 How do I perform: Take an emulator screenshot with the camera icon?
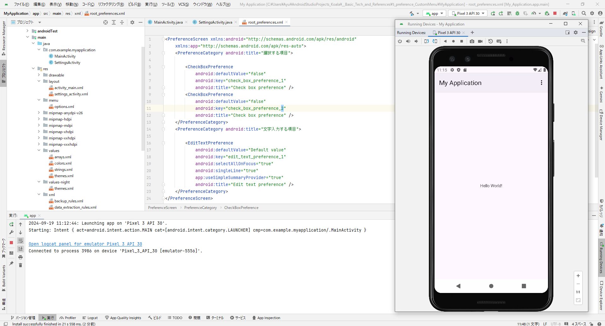(x=472, y=41)
